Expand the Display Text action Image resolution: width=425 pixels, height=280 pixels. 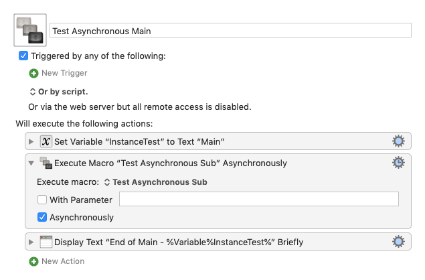(31, 242)
